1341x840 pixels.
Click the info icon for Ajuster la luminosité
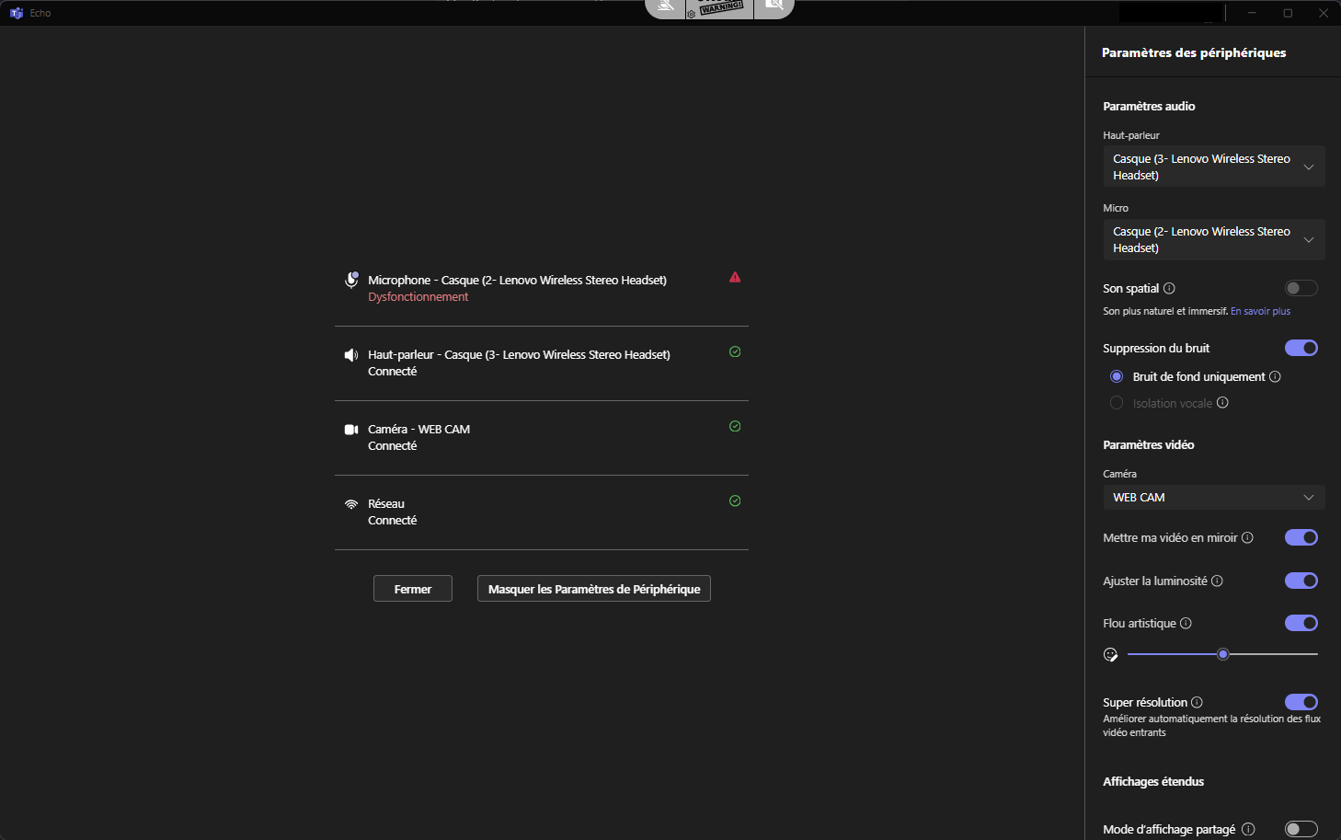point(1217,581)
